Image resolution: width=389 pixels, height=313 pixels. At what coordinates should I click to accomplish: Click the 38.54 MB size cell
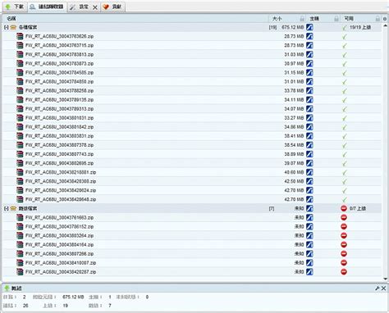(294, 145)
